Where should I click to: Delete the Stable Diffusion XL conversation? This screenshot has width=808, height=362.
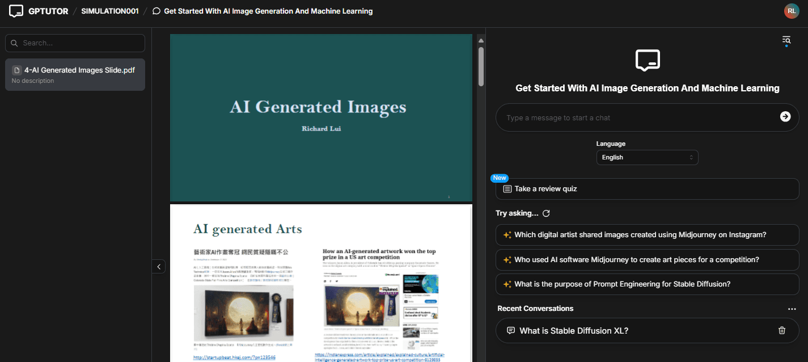(x=782, y=330)
